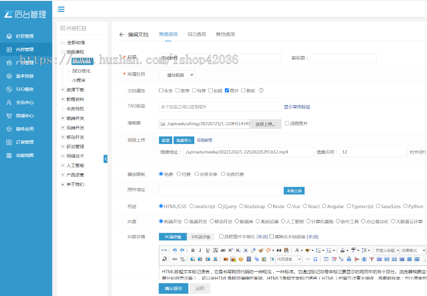
Task: Check the 跳转 attribute checkbox
Action: pyautogui.click(x=243, y=90)
